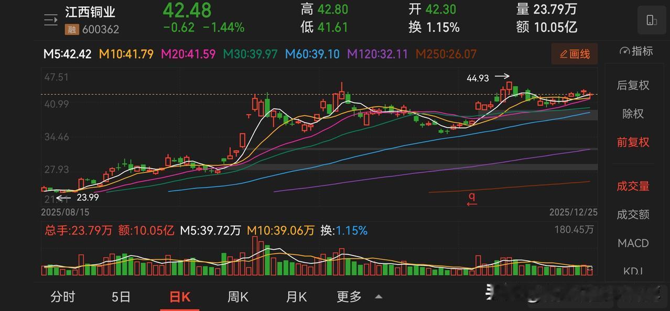
Task: Expand the 更多 period dropdown
Action: pos(349,297)
